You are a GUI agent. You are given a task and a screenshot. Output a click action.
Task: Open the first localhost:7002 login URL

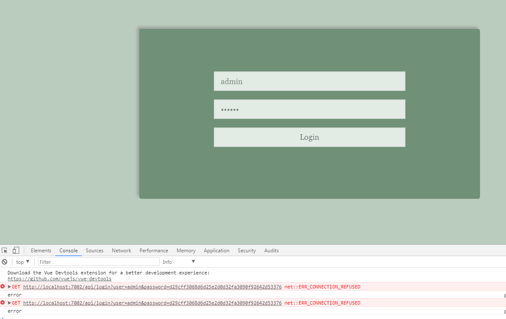tap(152, 286)
